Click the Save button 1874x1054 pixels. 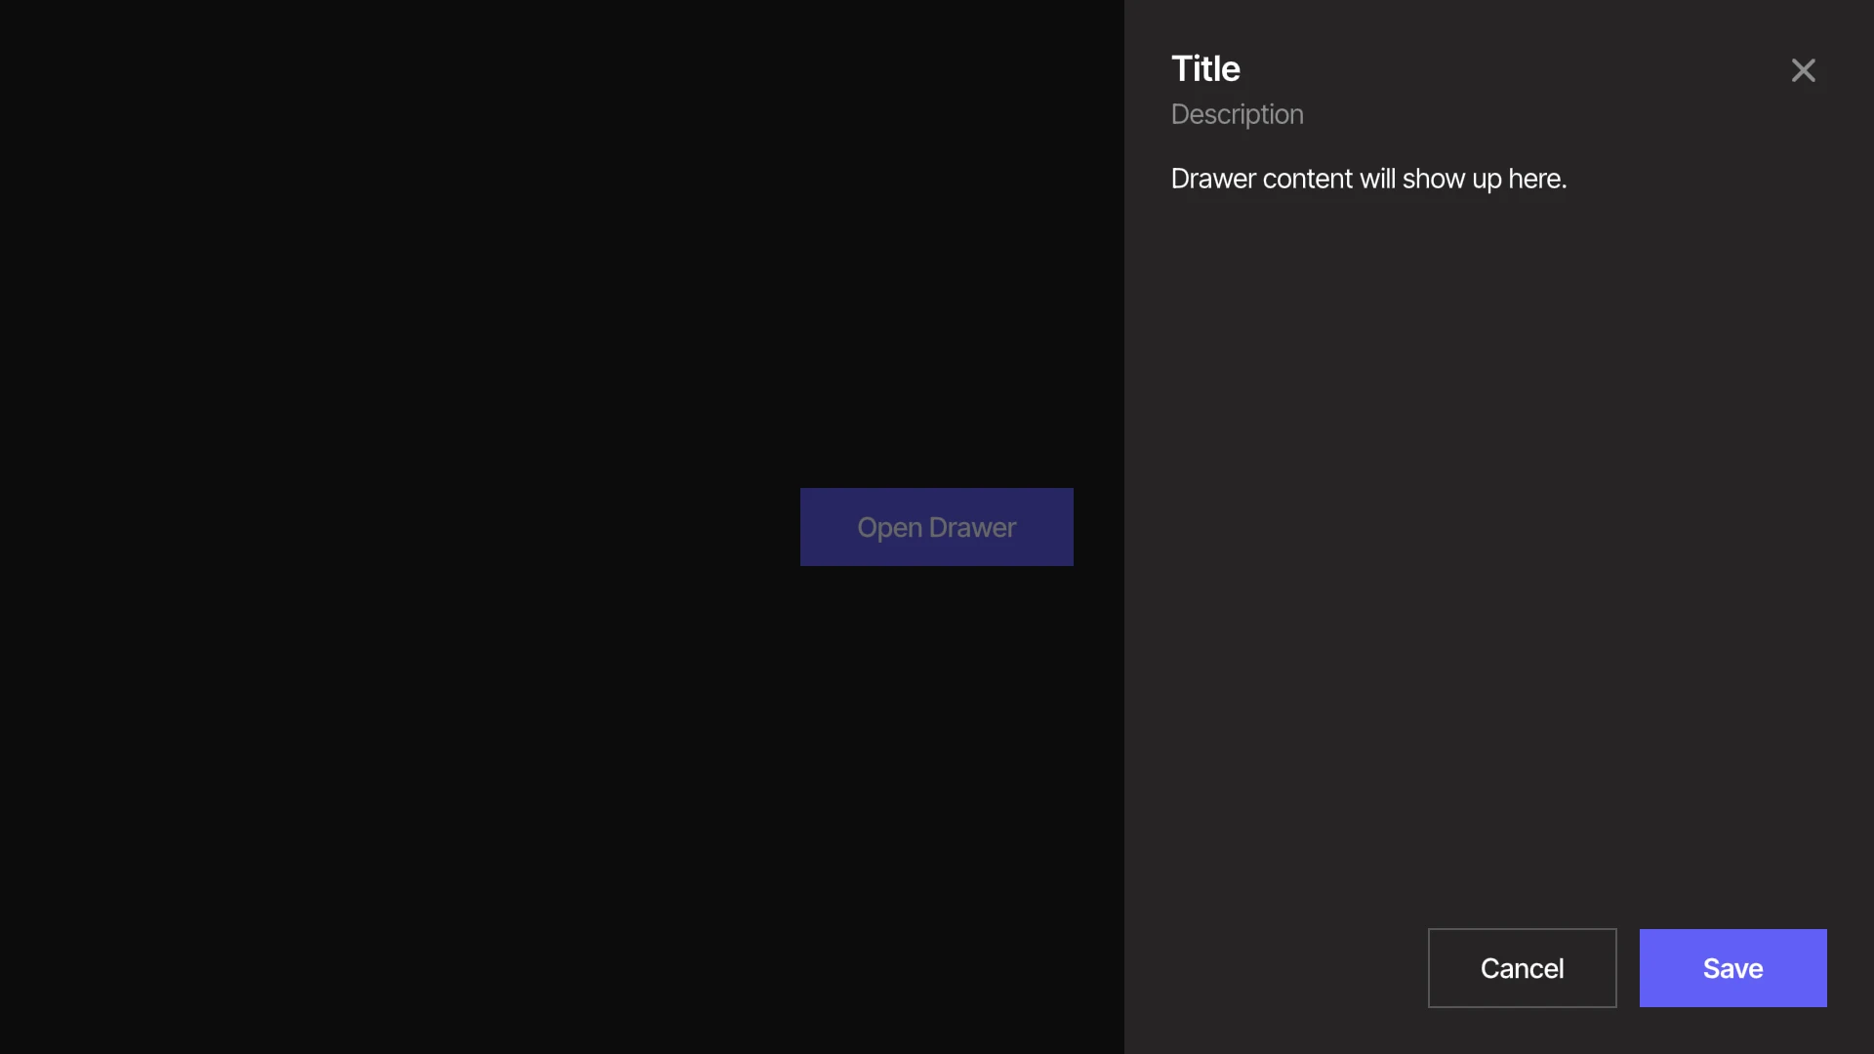pyautogui.click(x=1732, y=968)
